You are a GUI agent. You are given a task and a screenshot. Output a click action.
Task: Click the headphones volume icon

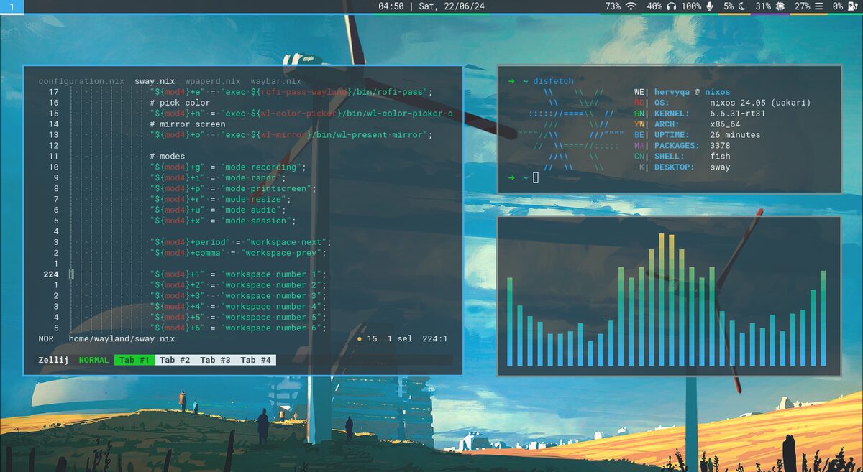pyautogui.click(x=672, y=6)
